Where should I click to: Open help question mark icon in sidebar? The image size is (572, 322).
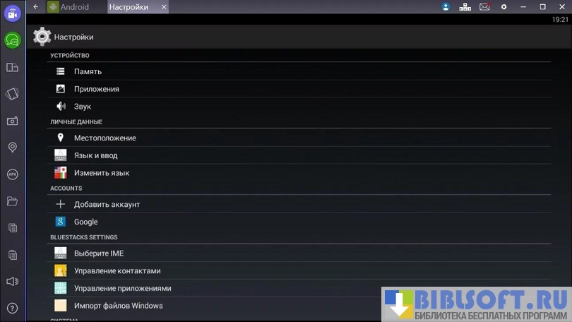12,308
